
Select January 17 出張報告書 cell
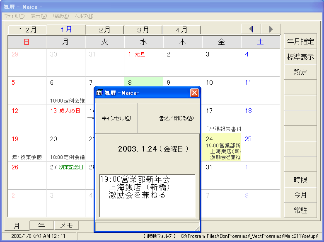coord(221,119)
